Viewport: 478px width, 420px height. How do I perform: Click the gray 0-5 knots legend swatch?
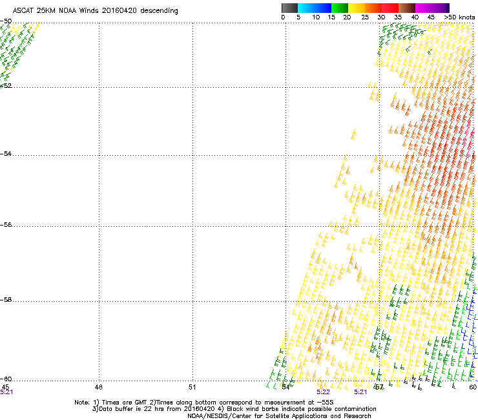[289, 8]
